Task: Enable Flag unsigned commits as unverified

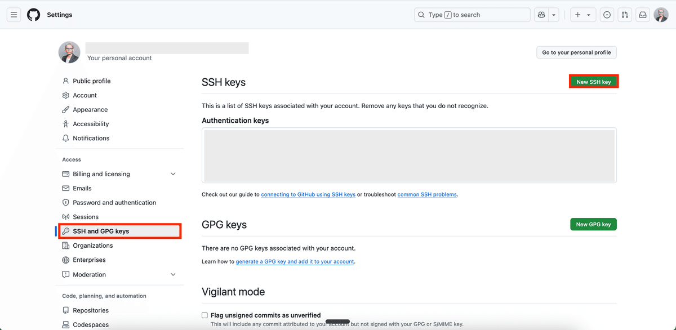Action: (x=205, y=315)
